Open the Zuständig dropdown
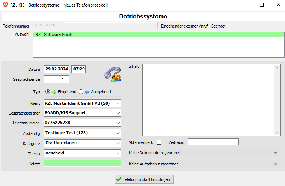This screenshot has height=186, width=285. pos(117,133)
